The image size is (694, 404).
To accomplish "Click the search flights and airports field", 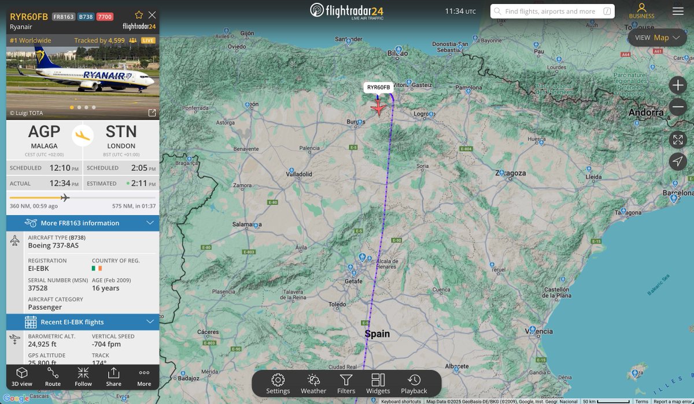I will coord(552,11).
